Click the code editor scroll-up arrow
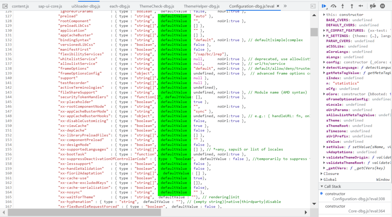392x217 pixels. coord(314,15)
